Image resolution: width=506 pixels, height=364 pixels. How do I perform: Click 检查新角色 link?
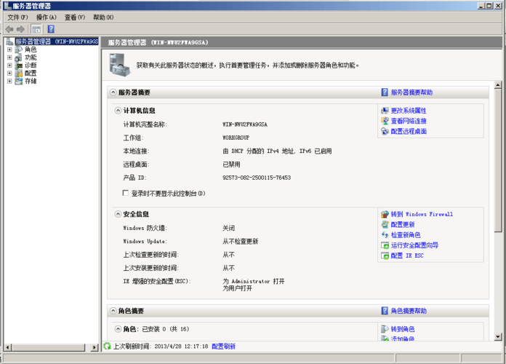point(406,234)
